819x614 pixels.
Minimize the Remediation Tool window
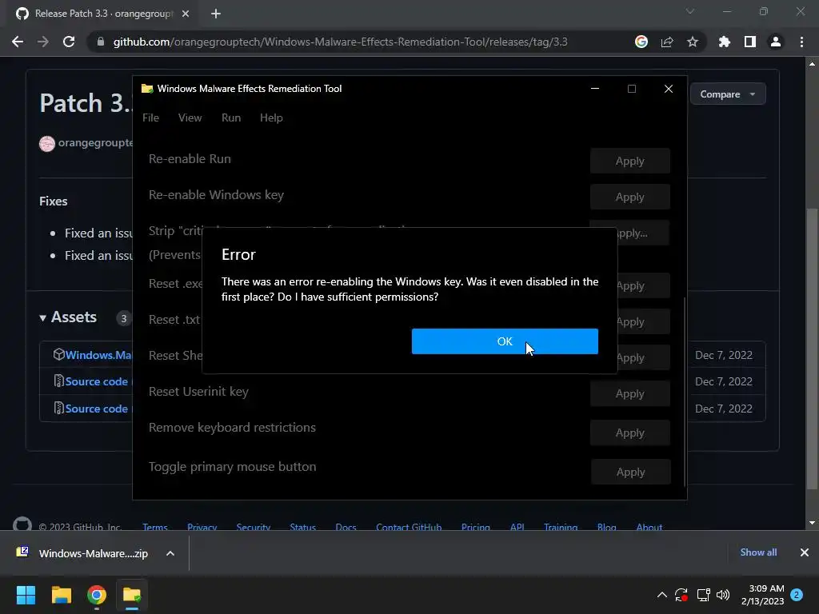pyautogui.click(x=595, y=89)
